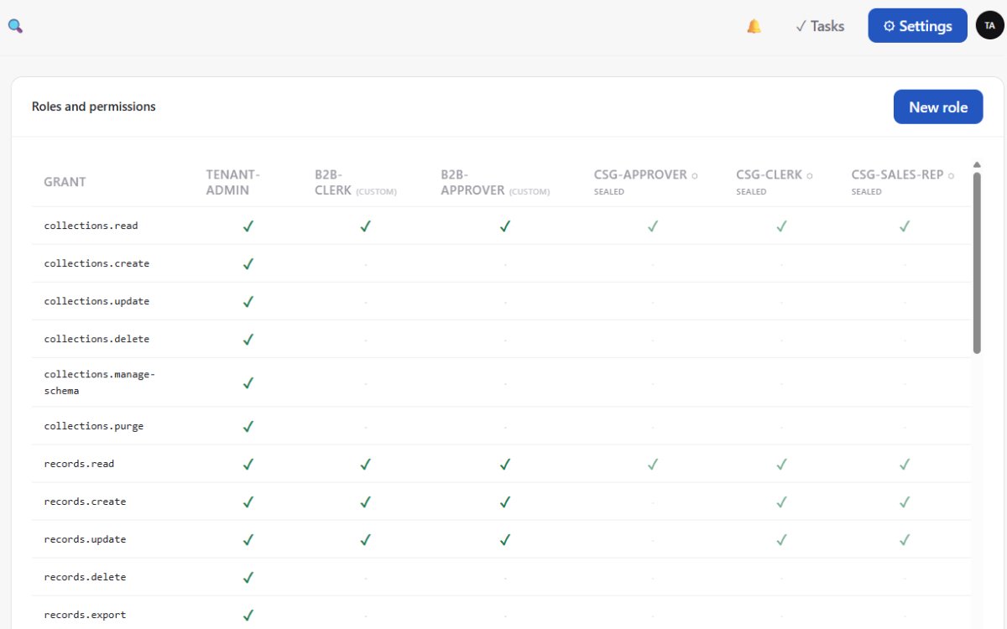Viewport: 1007px width, 629px height.
Task: Click the collections.create grant label
Action: (97, 263)
